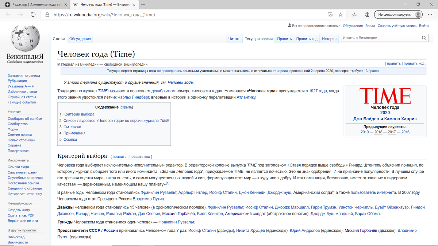This screenshot has width=438, height=246.
Task: Open the Править код tab
Action: (x=307, y=39)
